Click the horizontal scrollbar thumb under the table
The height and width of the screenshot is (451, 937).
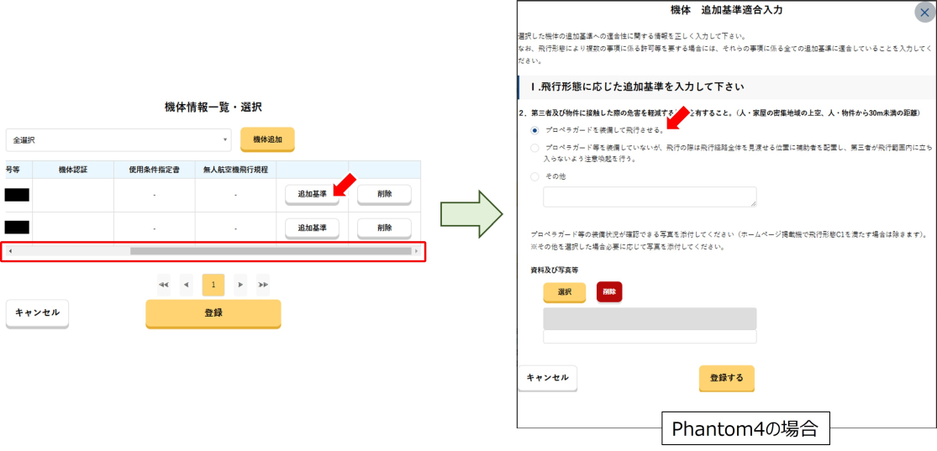(269, 251)
